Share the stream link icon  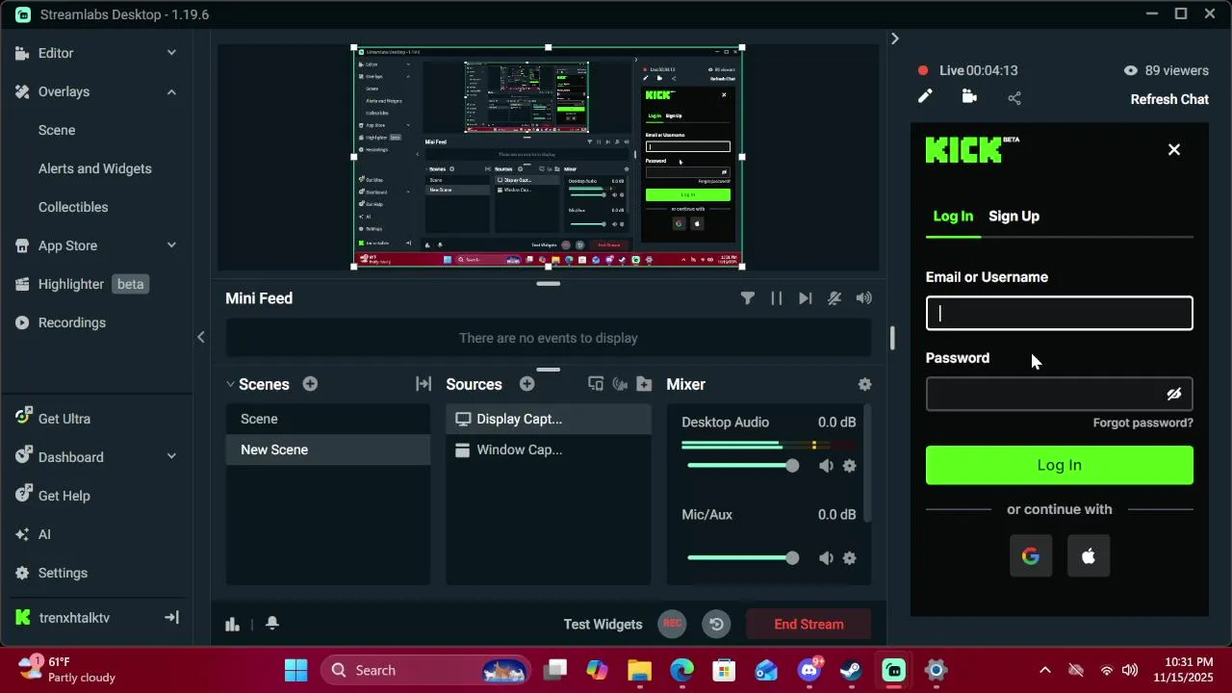click(x=1014, y=98)
